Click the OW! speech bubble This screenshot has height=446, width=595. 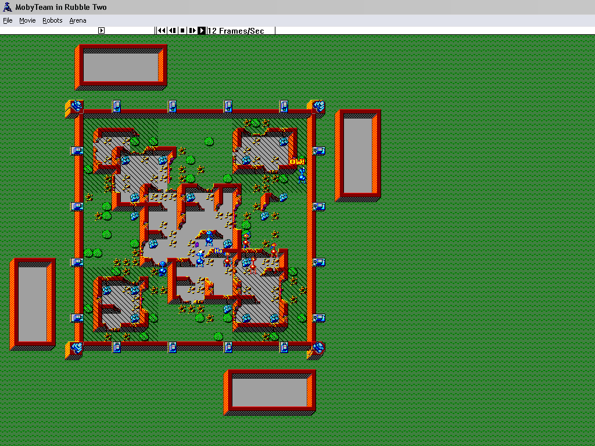point(297,161)
